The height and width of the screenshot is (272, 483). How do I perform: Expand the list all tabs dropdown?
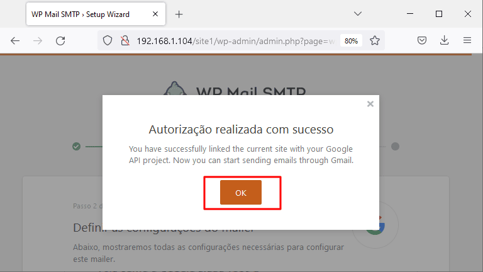[x=358, y=14]
